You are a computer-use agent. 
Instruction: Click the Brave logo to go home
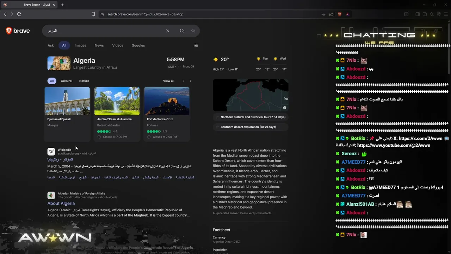click(18, 31)
